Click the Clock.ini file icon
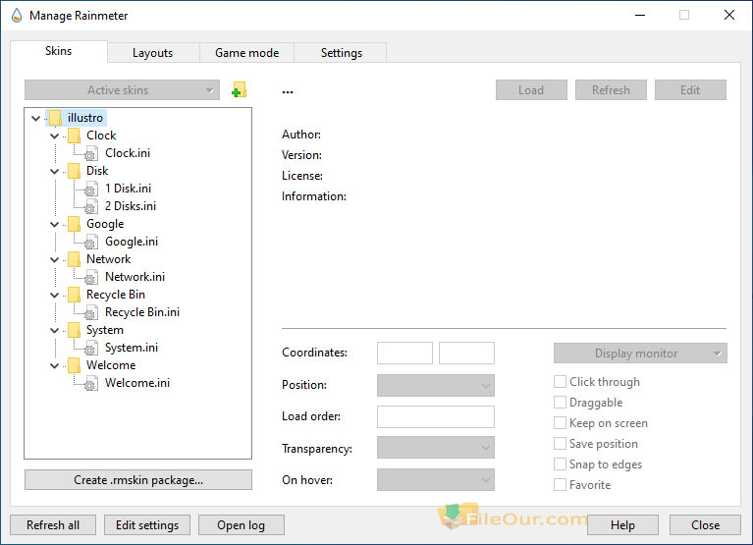The width and height of the screenshot is (753, 545). tap(91, 153)
